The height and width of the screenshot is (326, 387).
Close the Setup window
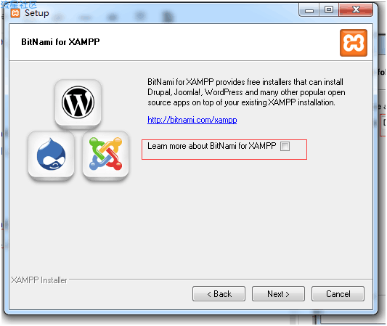[x=356, y=10]
